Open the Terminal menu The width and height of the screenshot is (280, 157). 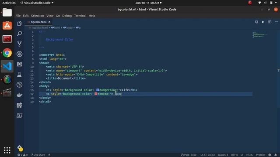[80, 16]
